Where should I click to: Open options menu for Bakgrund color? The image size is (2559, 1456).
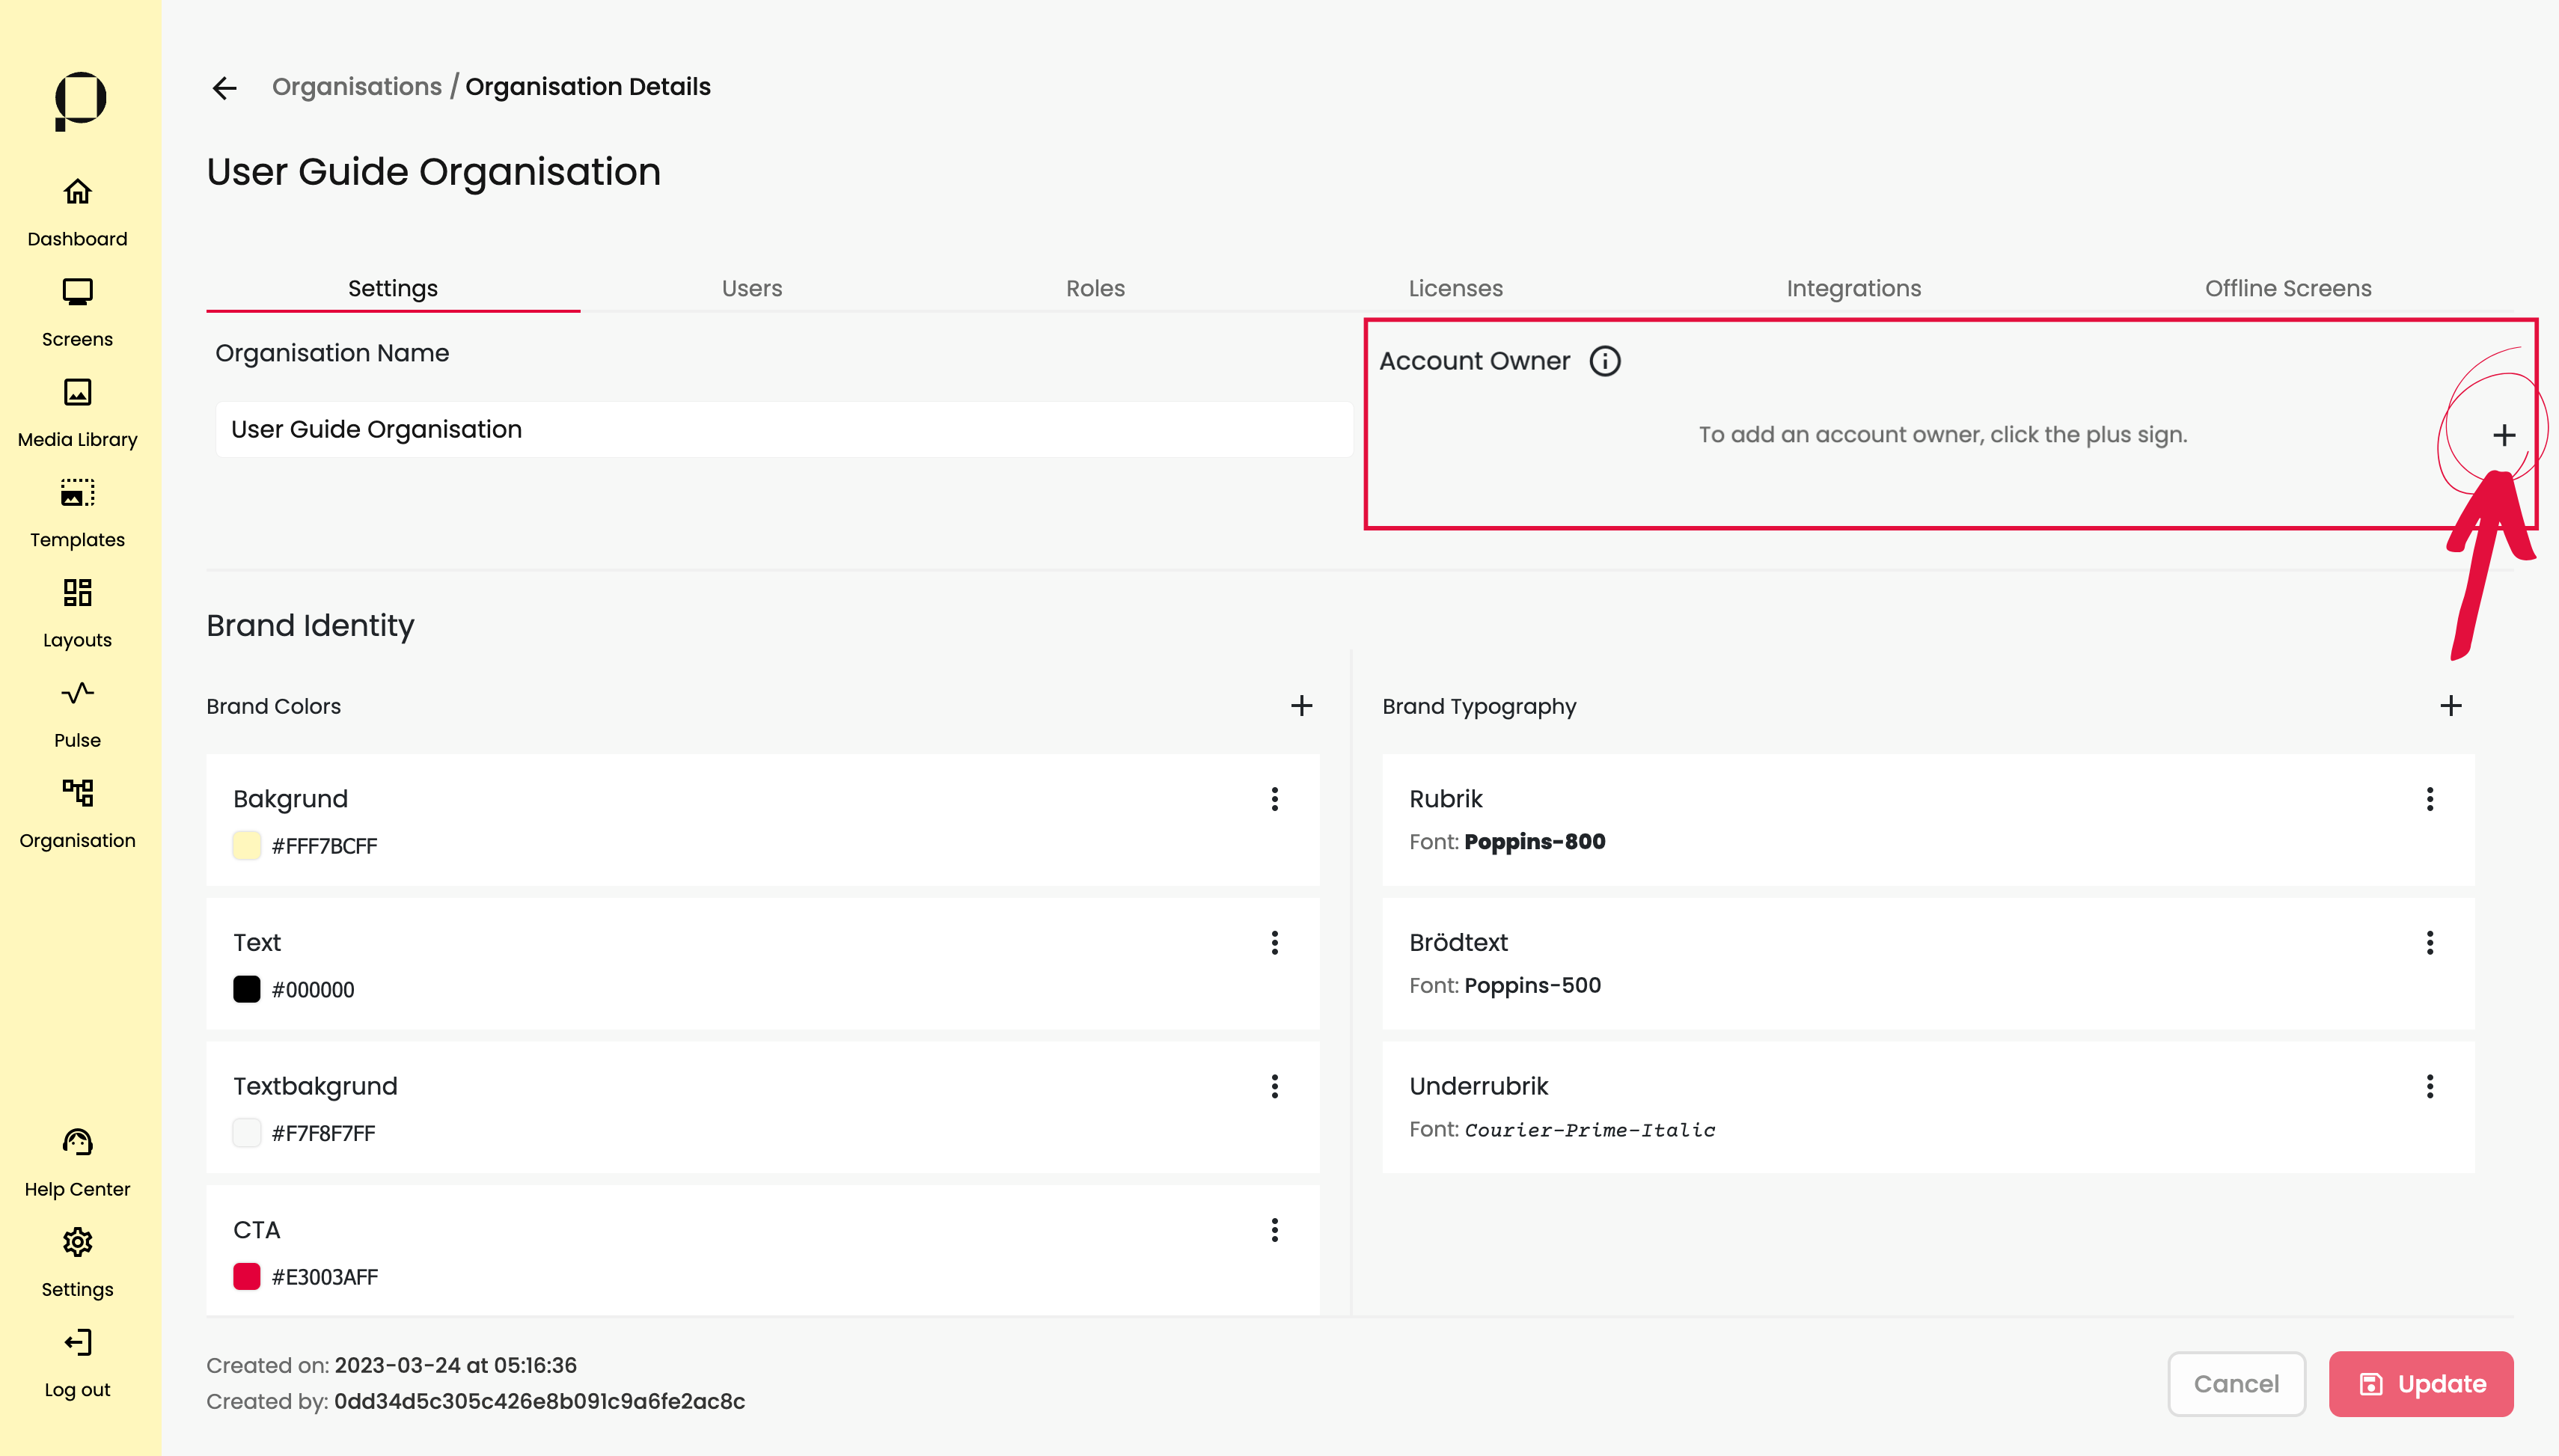[x=1274, y=799]
